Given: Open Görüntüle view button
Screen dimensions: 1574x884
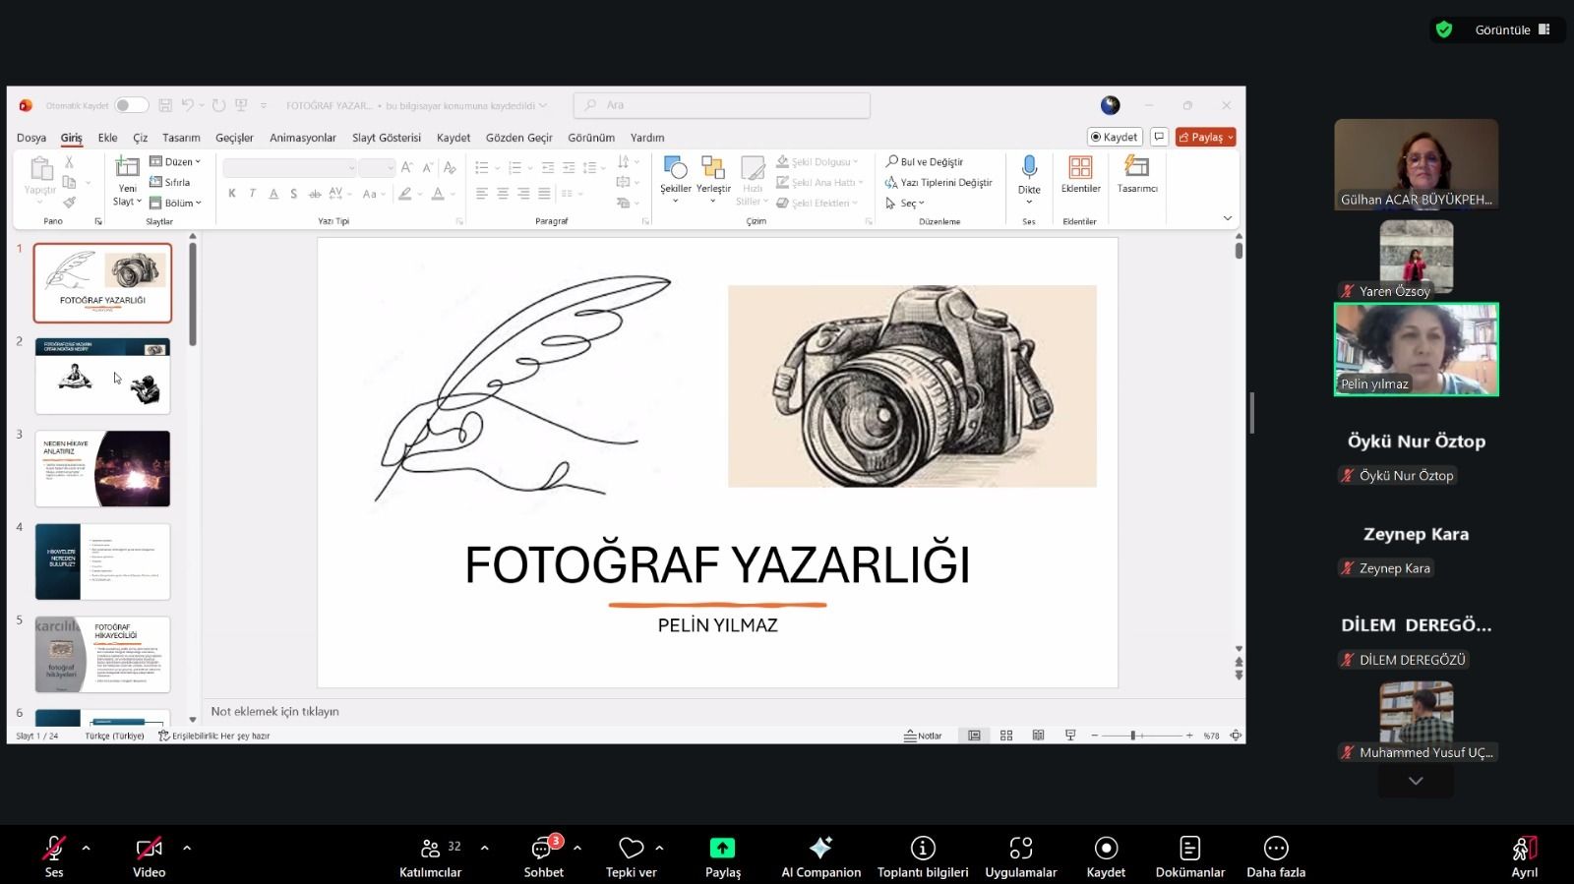Looking at the screenshot, I should 1512,29.
